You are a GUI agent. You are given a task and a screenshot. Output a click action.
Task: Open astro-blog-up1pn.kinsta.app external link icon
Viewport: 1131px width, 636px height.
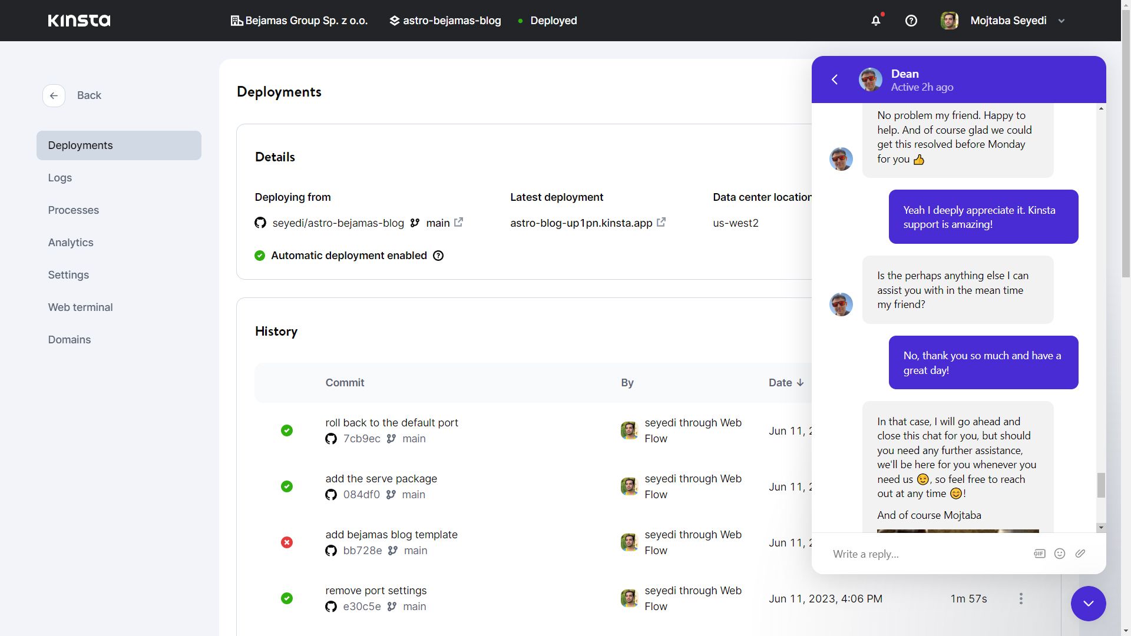pyautogui.click(x=661, y=223)
